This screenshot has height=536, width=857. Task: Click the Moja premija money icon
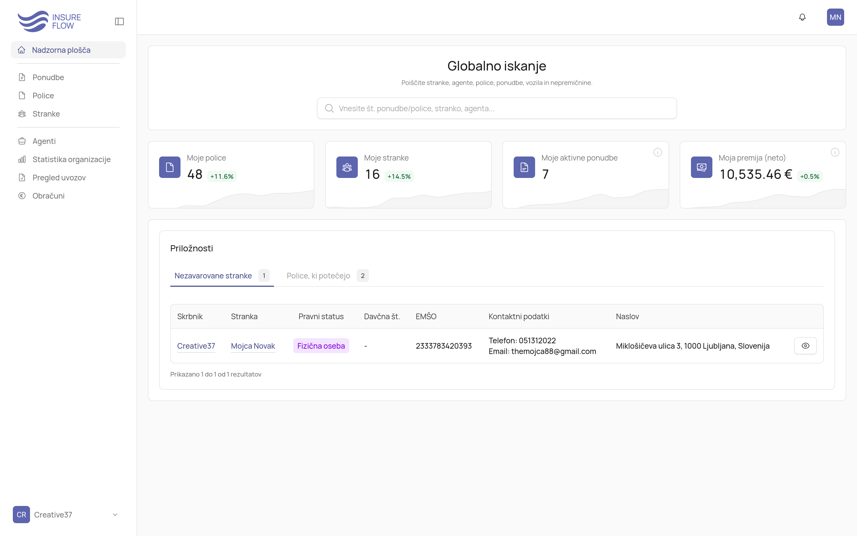[701, 167]
